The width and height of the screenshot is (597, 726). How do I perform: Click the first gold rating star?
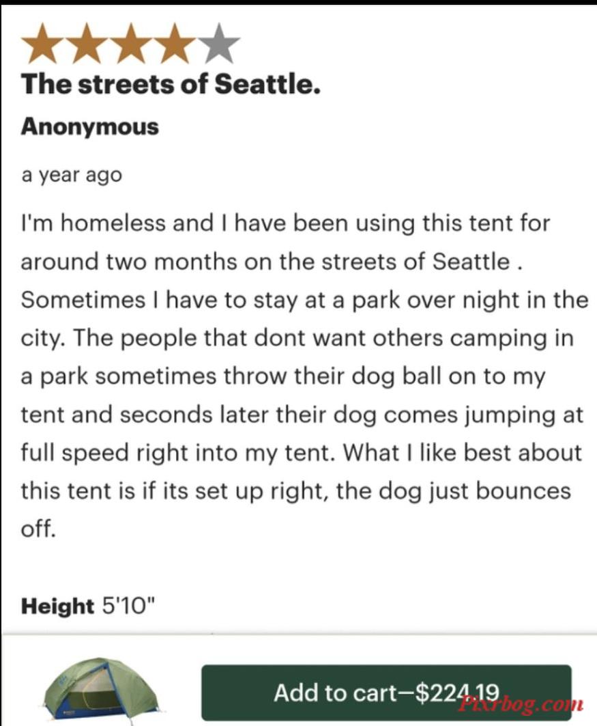coord(42,44)
